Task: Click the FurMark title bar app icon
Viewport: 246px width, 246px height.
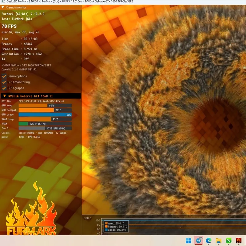Action: [x=3, y=2]
